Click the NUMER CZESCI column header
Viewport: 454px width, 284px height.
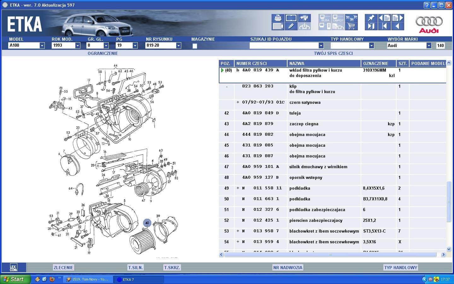pyautogui.click(x=261, y=63)
